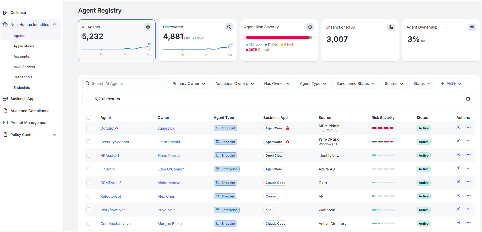The width and height of the screenshot is (482, 232).
Task: Open owner James Liu's link
Action: tap(166, 128)
